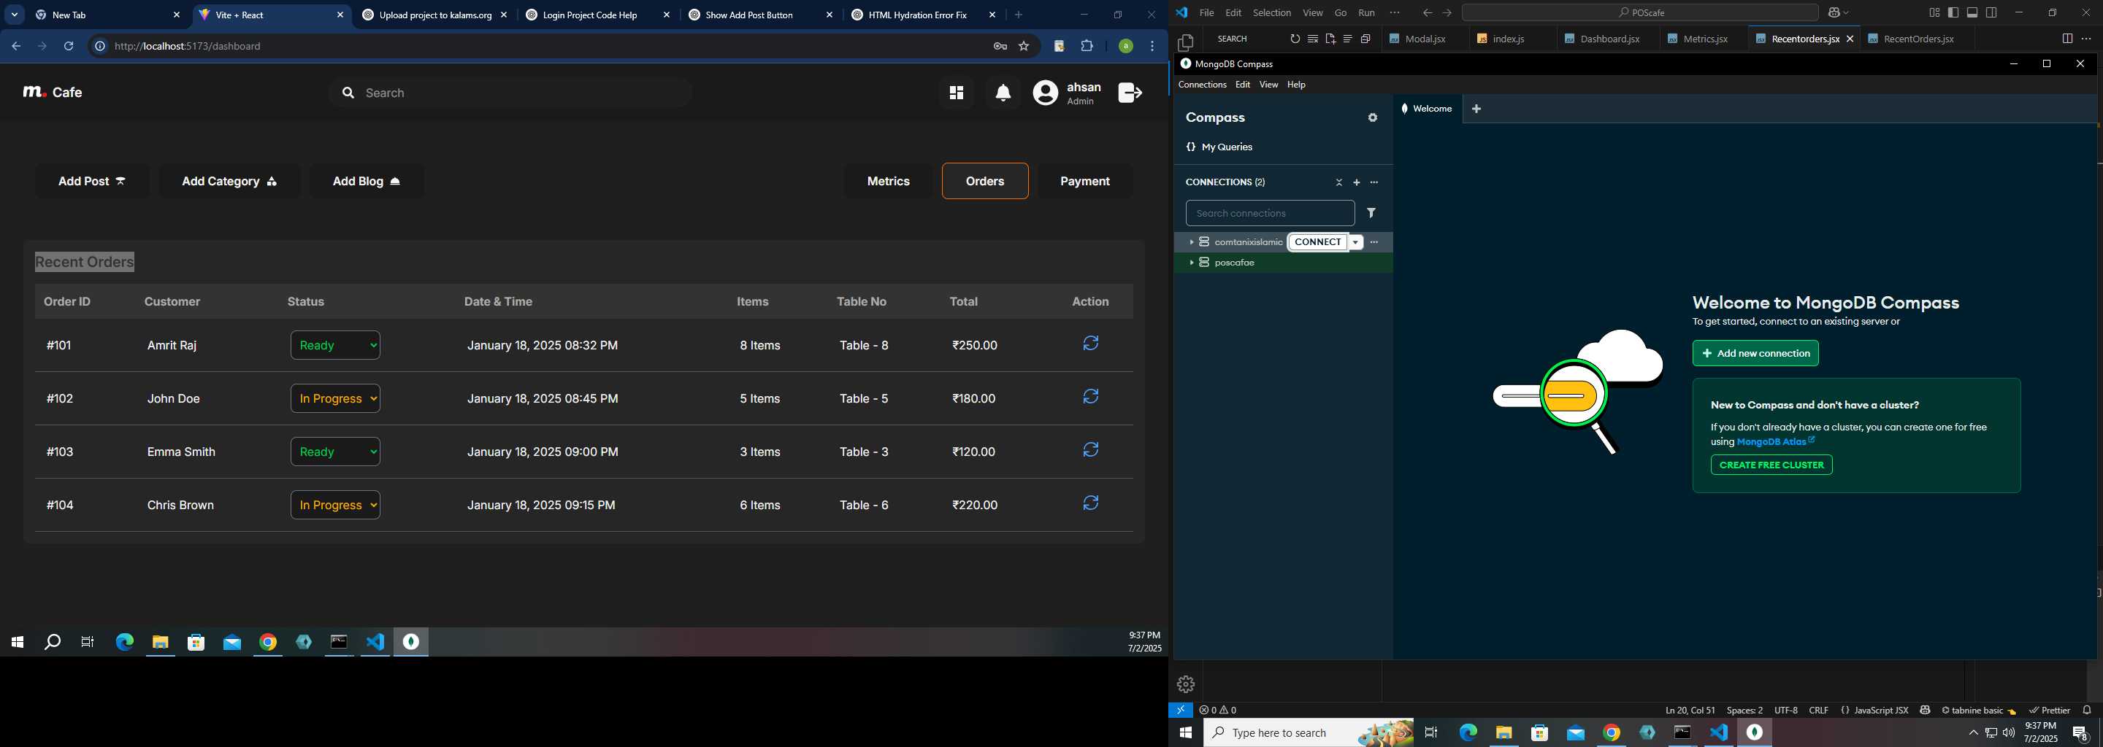Click the refresh action for Emma Smith's order

point(1091,450)
